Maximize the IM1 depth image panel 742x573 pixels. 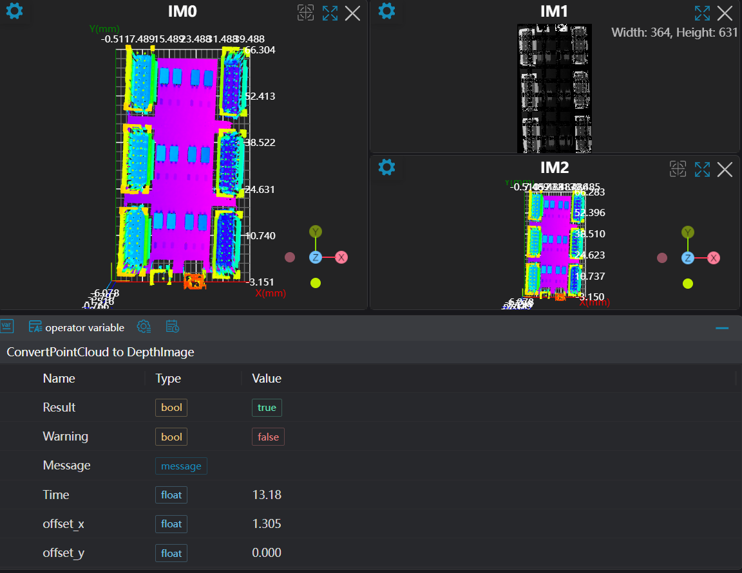coord(702,13)
